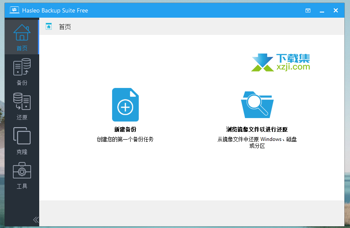Click 浏览镜像文件以进行还原 heading
The image size is (350, 228).
(x=257, y=129)
